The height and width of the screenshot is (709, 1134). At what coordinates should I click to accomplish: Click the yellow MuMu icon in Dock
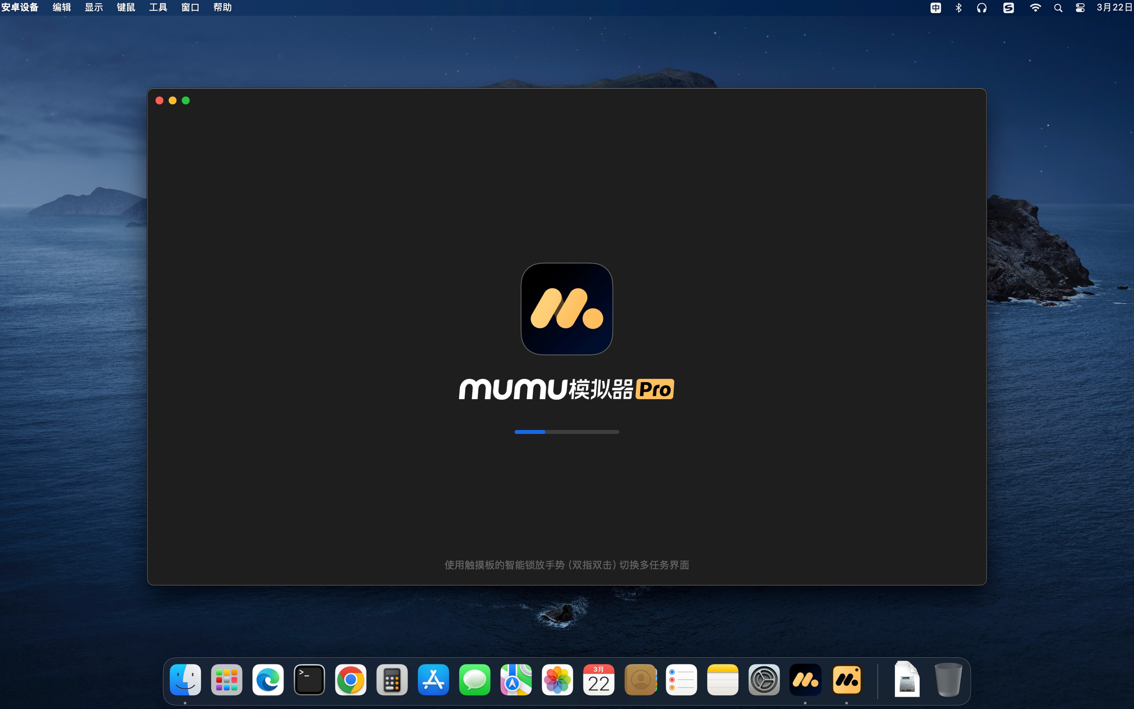click(x=847, y=679)
